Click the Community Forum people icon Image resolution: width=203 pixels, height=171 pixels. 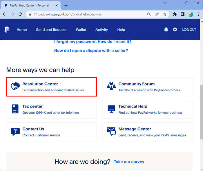click(111, 86)
